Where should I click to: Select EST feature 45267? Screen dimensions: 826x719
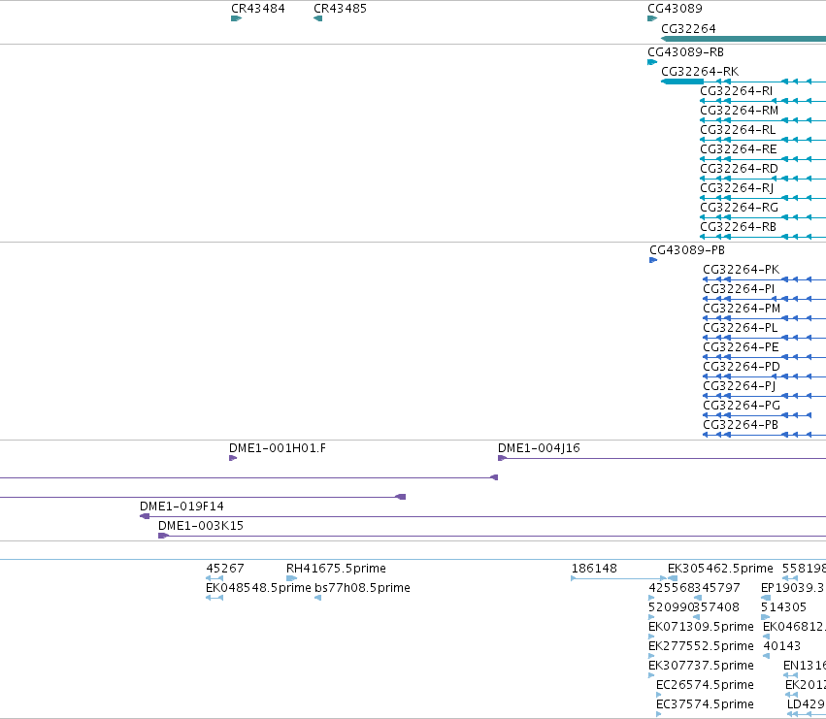coord(225,569)
